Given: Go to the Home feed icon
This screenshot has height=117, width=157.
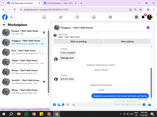Looking at the screenshot, I should coord(44,17).
